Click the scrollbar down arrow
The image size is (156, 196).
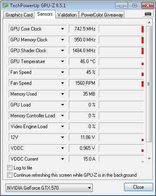pos(149,159)
